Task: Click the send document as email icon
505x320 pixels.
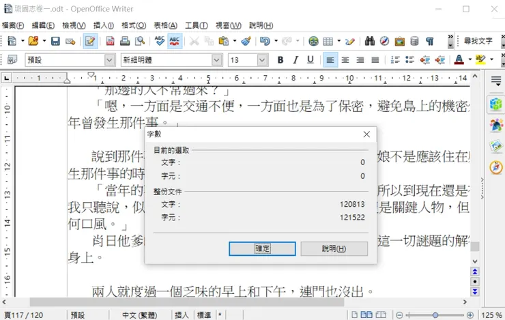Action: [x=70, y=41]
